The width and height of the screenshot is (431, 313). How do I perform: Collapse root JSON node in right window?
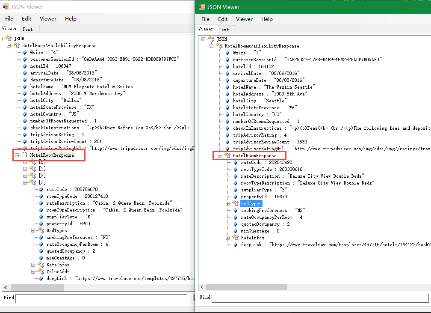pos(203,39)
